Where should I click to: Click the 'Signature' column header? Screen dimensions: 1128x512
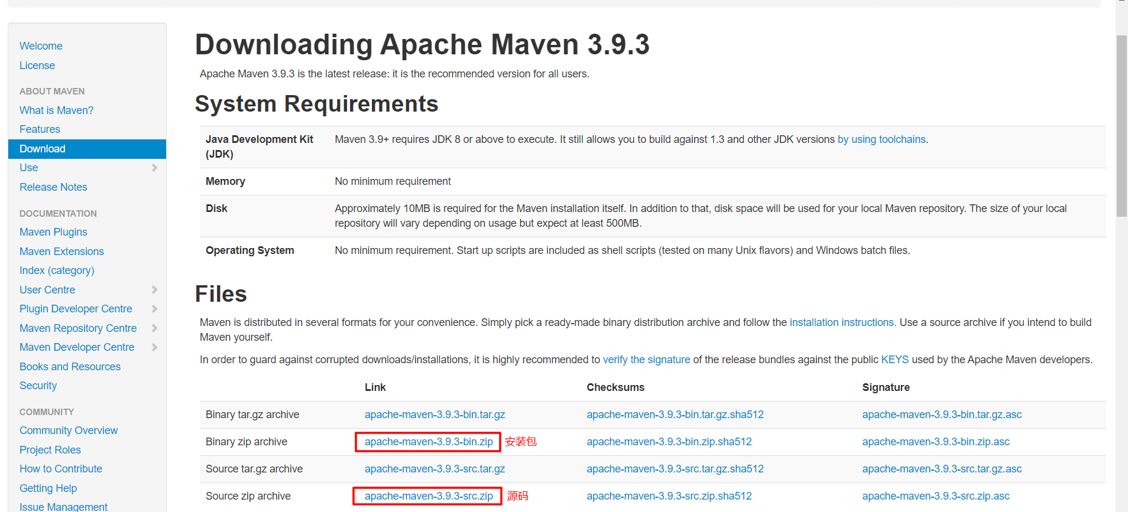(886, 387)
